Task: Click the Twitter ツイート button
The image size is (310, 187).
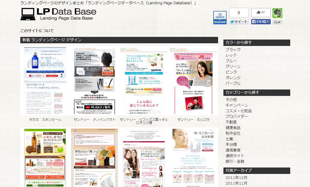Action: [239, 22]
